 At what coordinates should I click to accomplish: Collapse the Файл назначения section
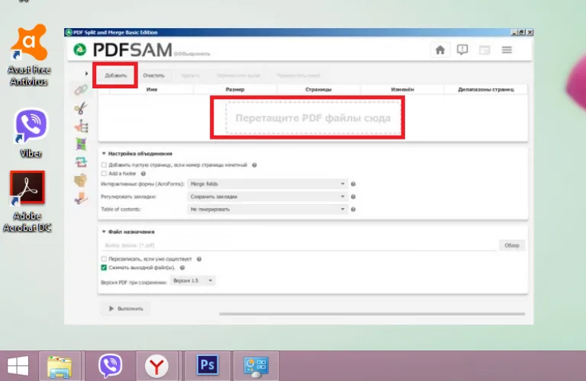click(104, 232)
